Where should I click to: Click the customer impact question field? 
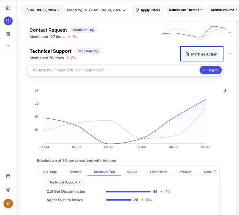[x=115, y=70]
